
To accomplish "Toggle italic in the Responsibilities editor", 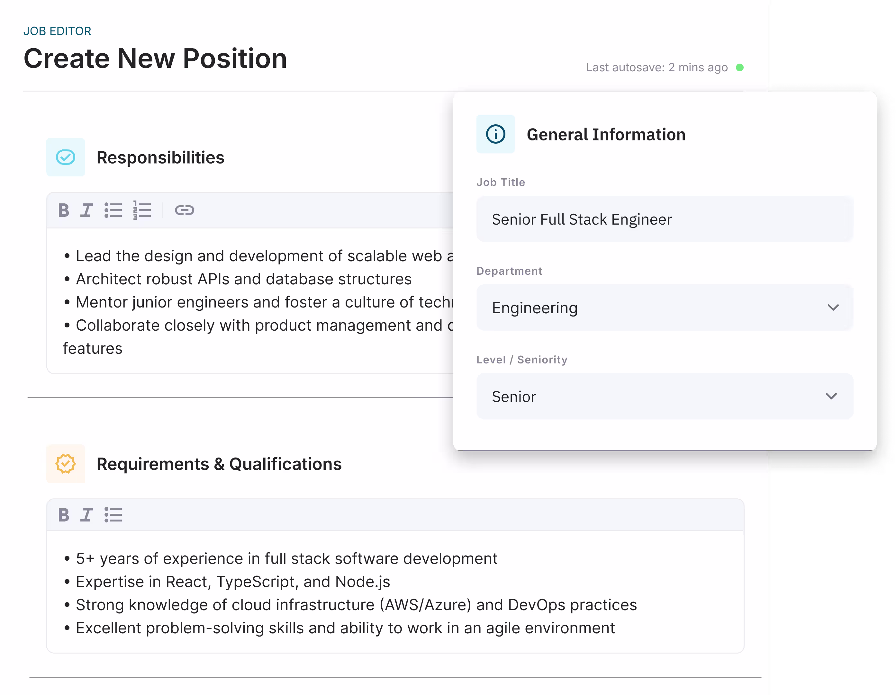I will 86,210.
